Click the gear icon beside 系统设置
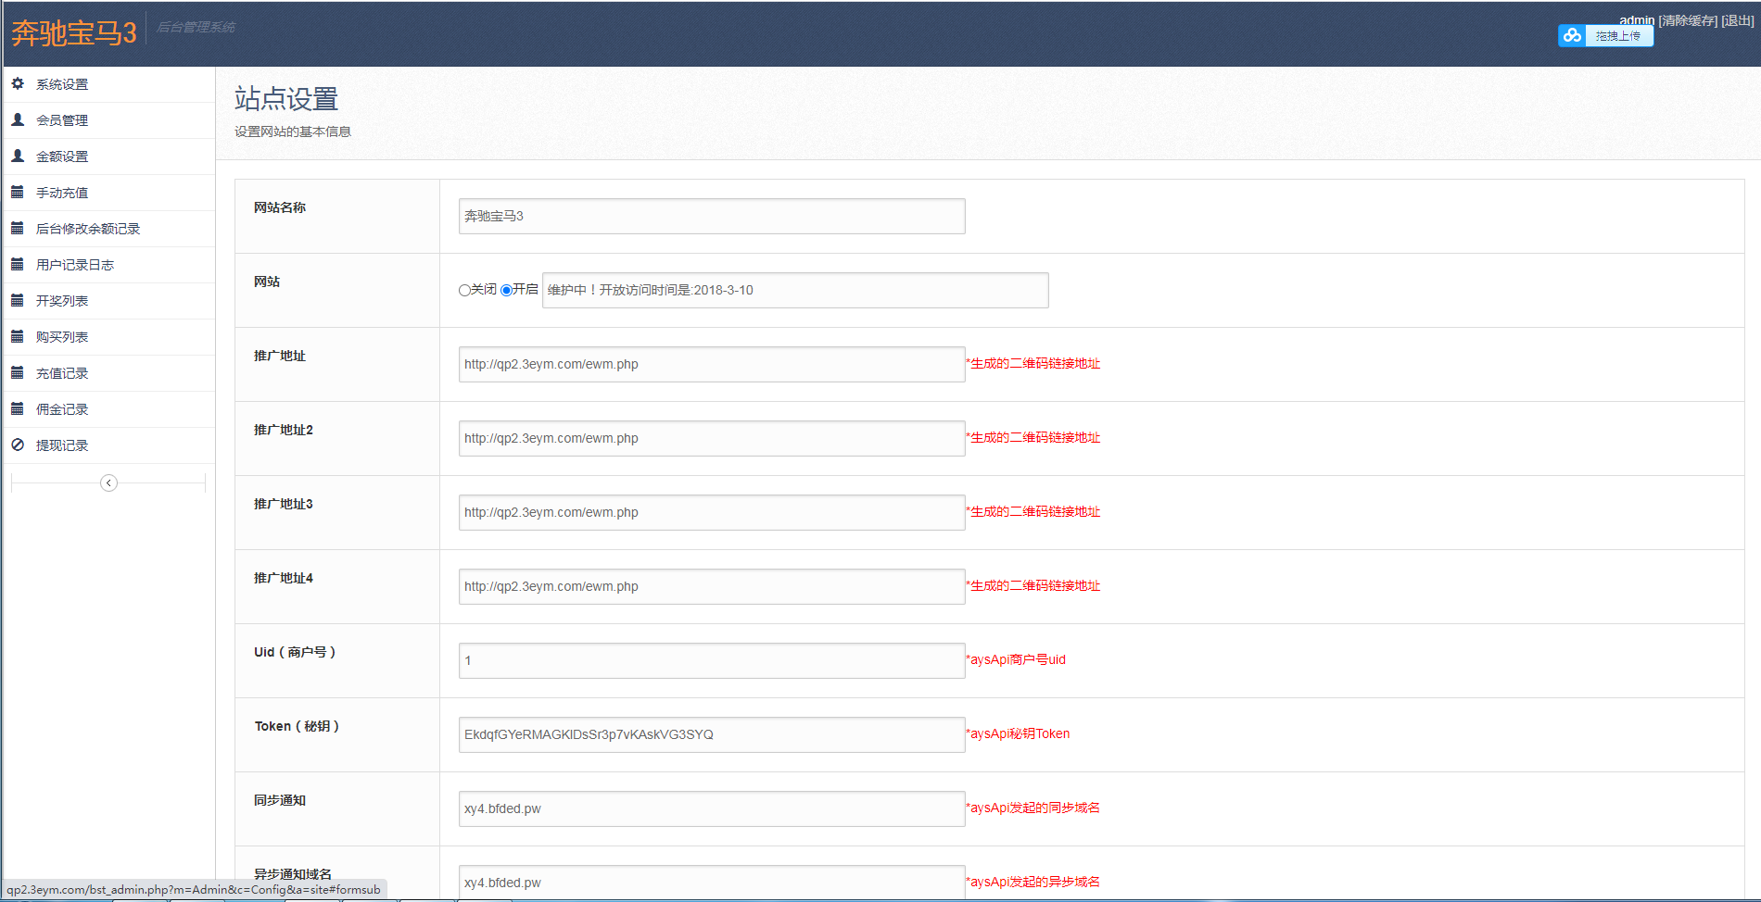Image resolution: width=1761 pixels, height=902 pixels. coord(18,83)
